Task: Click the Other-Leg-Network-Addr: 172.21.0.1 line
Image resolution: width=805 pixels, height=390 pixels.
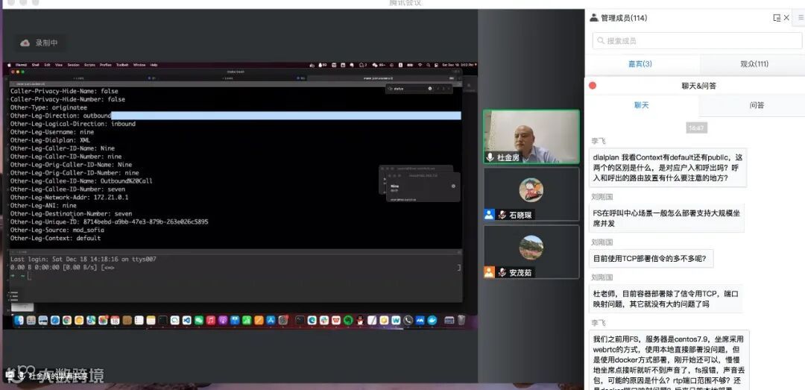Action: pos(69,198)
